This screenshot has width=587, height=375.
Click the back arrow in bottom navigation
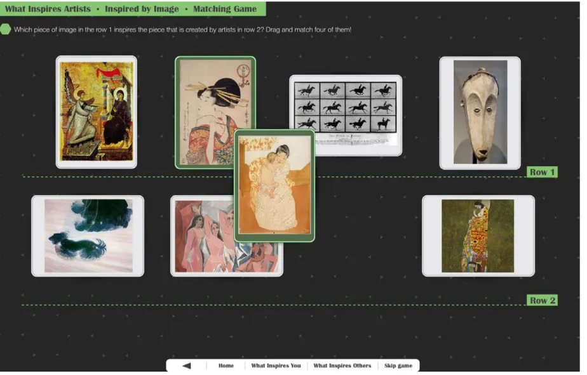click(187, 365)
